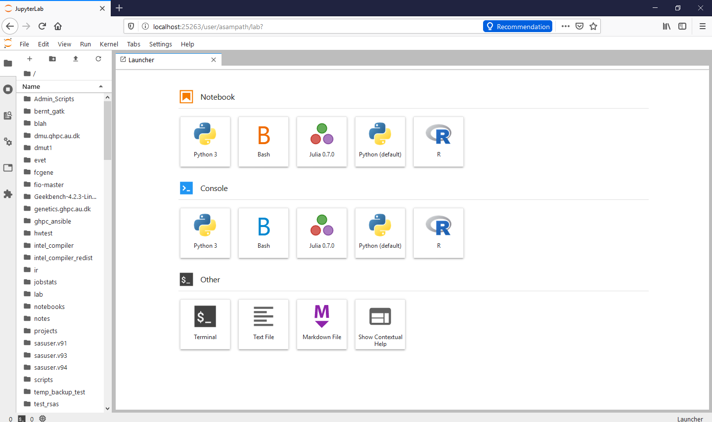
Task: Toggle the Open Tabs sidebar panel
Action: (x=8, y=168)
